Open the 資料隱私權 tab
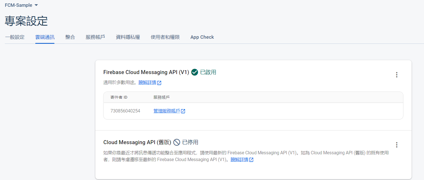This screenshot has height=180, width=424. pyautogui.click(x=128, y=37)
